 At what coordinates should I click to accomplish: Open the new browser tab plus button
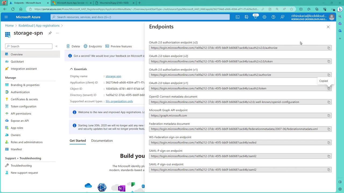139,3
